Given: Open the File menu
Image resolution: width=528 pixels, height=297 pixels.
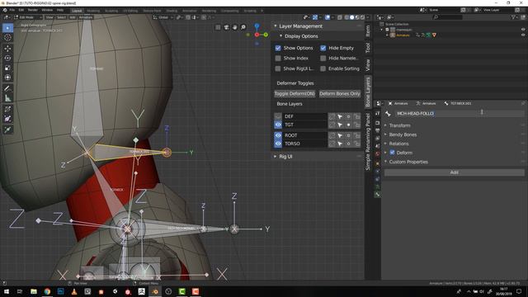Looking at the screenshot, I should 12,10.
